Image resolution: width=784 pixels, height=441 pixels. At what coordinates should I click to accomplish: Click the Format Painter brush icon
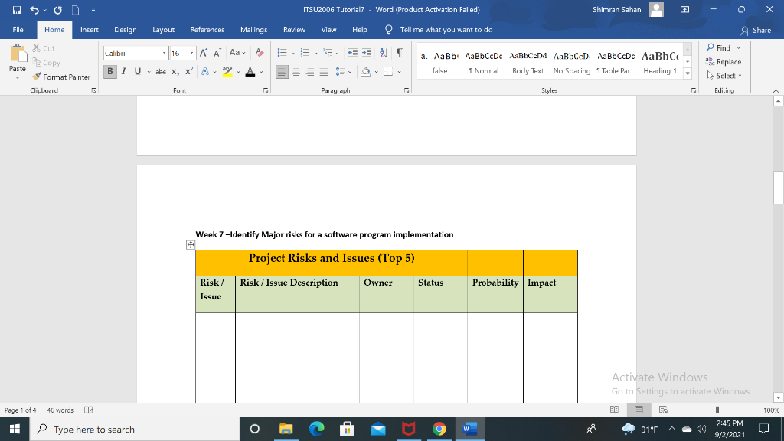[x=37, y=77]
